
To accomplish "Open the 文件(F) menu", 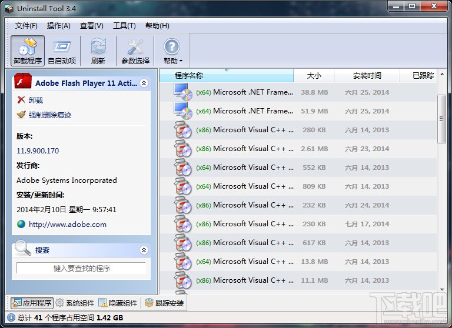I will [x=26, y=26].
